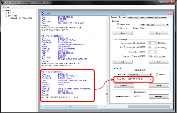The width and height of the screenshot is (177, 113).
Task: Expand the Port Info tree node
Action: tap(6, 13)
